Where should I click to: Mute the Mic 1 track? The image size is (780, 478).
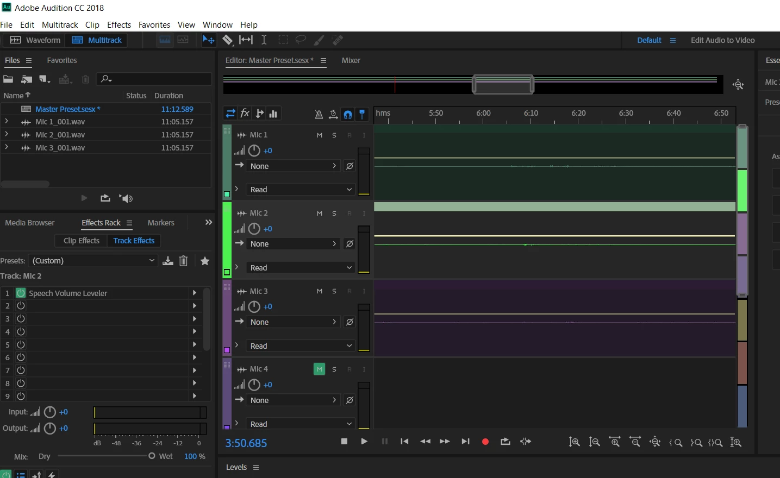320,135
